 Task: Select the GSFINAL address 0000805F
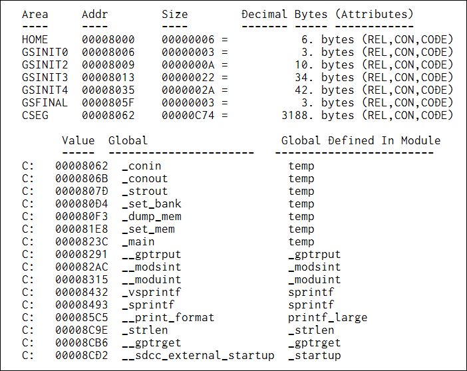[108, 103]
